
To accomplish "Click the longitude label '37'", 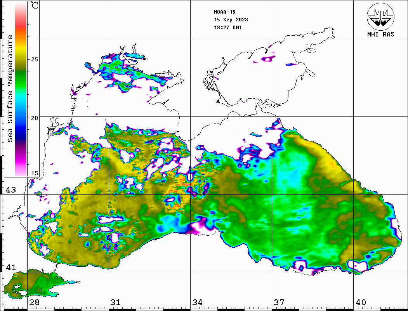I will (279, 302).
